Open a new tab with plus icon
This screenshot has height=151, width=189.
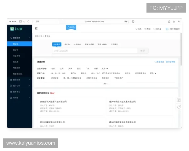[179, 21]
